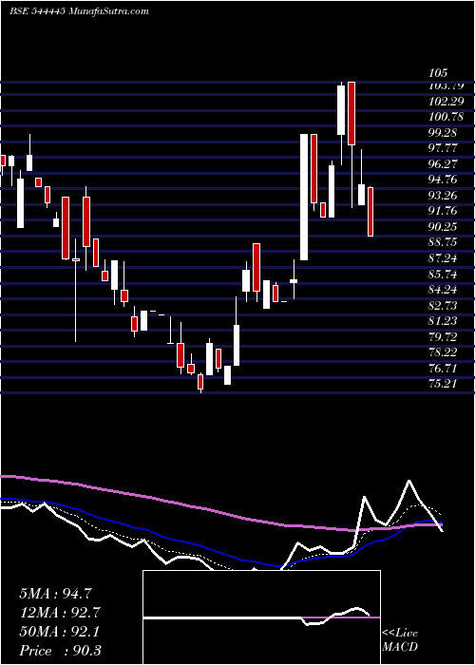Screen dimensions: 475x665
Task: Click the '50MA : 92.1' reading
Action: [x=59, y=632]
